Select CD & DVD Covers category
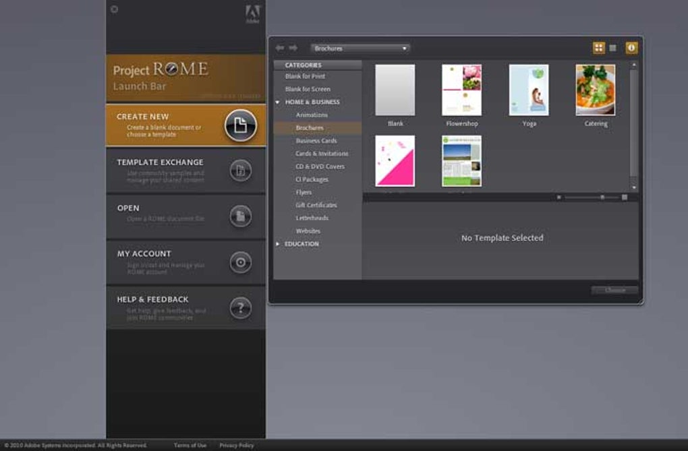The width and height of the screenshot is (688, 451). (320, 167)
